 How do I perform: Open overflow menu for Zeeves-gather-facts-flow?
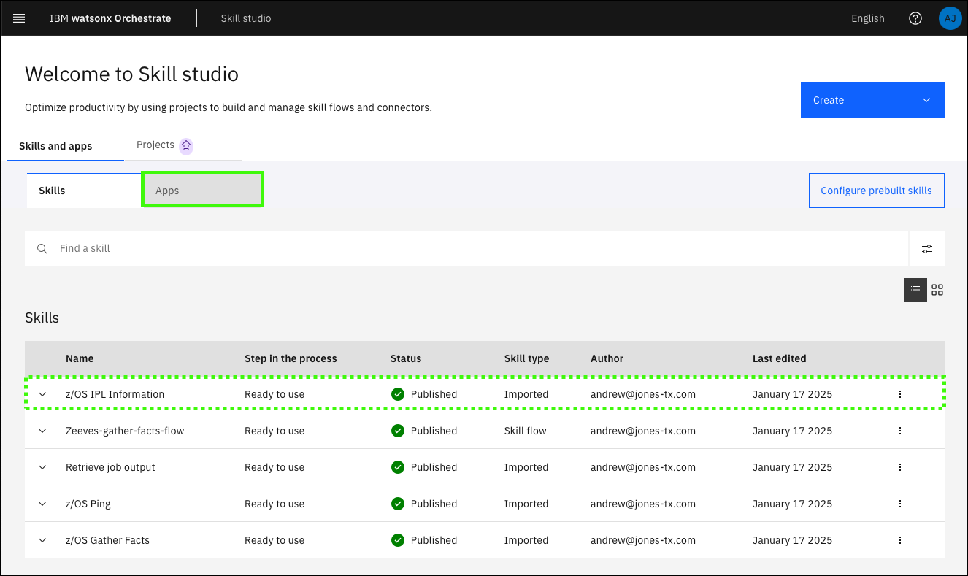pos(900,431)
